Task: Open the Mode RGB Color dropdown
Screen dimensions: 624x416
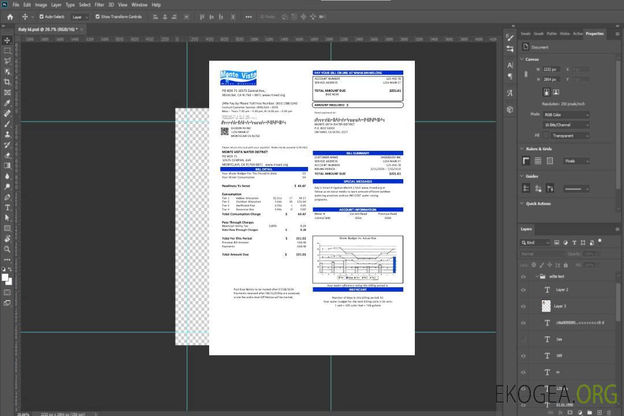Action: (x=566, y=114)
